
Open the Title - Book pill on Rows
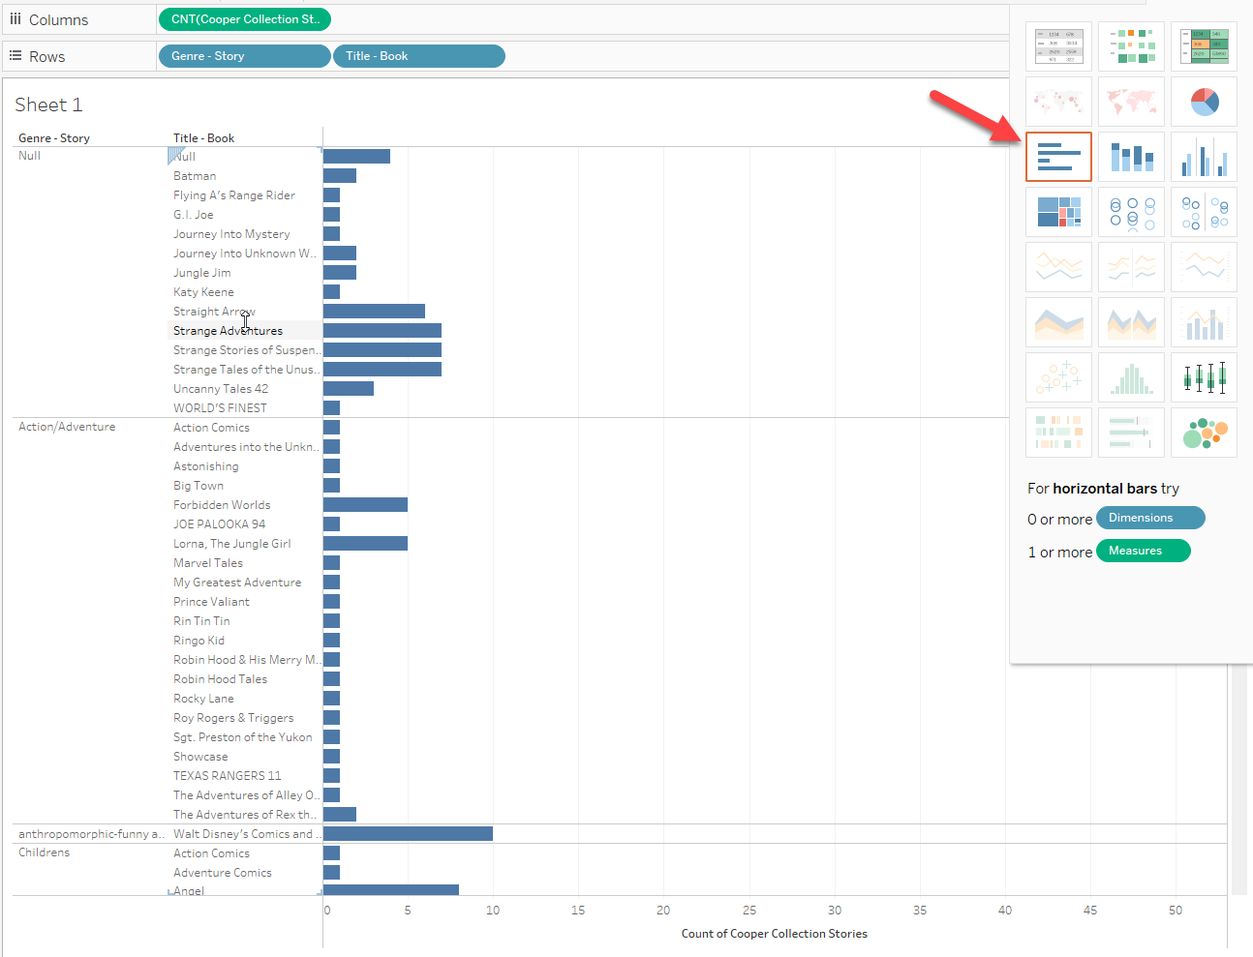(x=418, y=56)
